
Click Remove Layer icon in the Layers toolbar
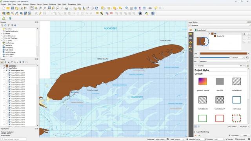click(26, 62)
